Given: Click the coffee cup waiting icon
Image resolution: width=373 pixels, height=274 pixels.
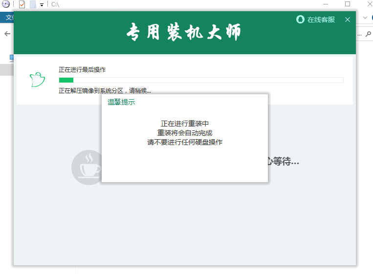Looking at the screenshot, I should (x=87, y=168).
